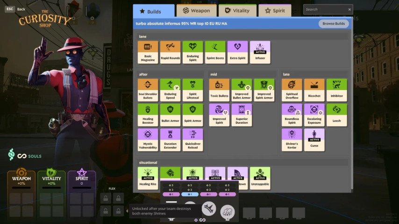Click the Browse Builds button

(x=334, y=24)
